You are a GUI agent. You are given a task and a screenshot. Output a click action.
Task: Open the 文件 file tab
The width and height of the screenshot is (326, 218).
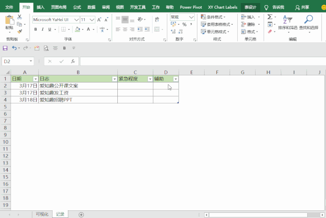coord(9,7)
